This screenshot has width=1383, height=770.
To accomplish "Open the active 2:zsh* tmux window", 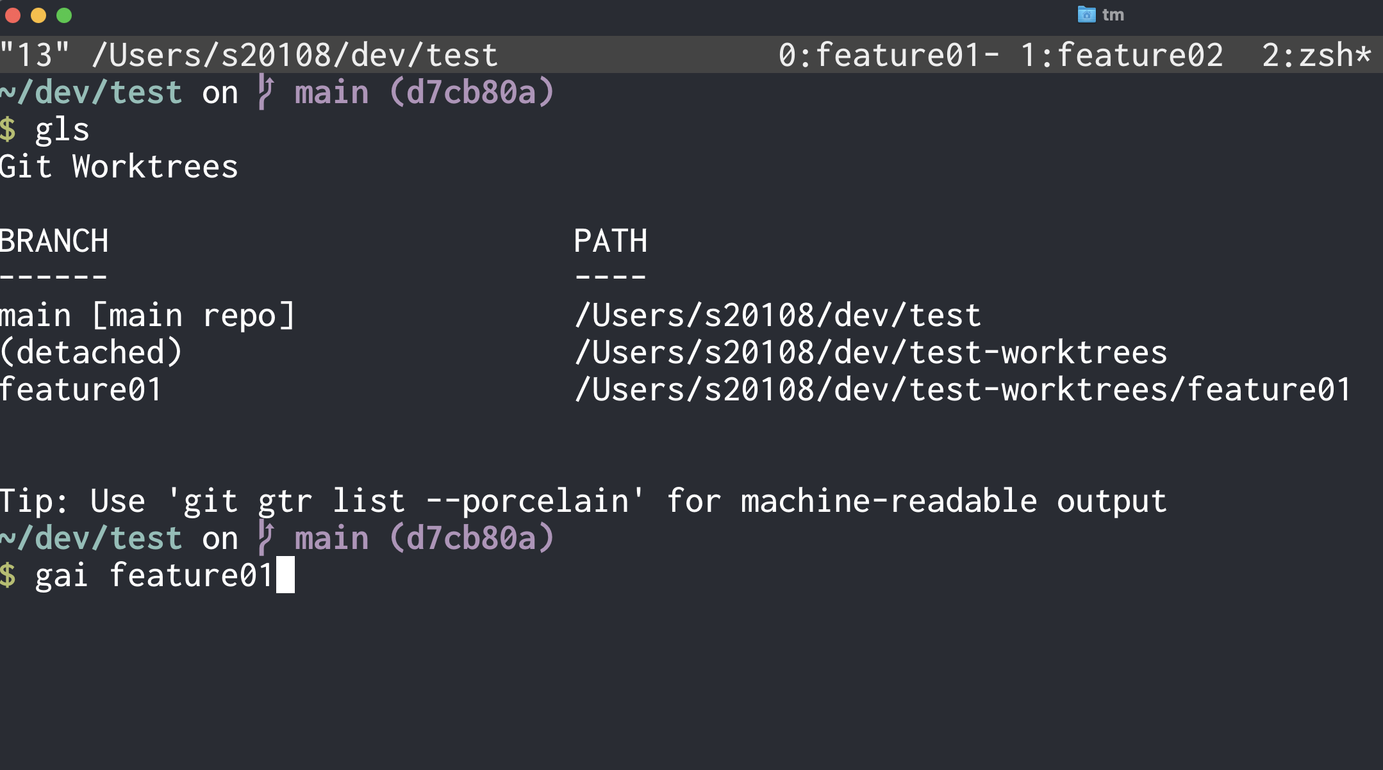I will click(x=1314, y=54).
